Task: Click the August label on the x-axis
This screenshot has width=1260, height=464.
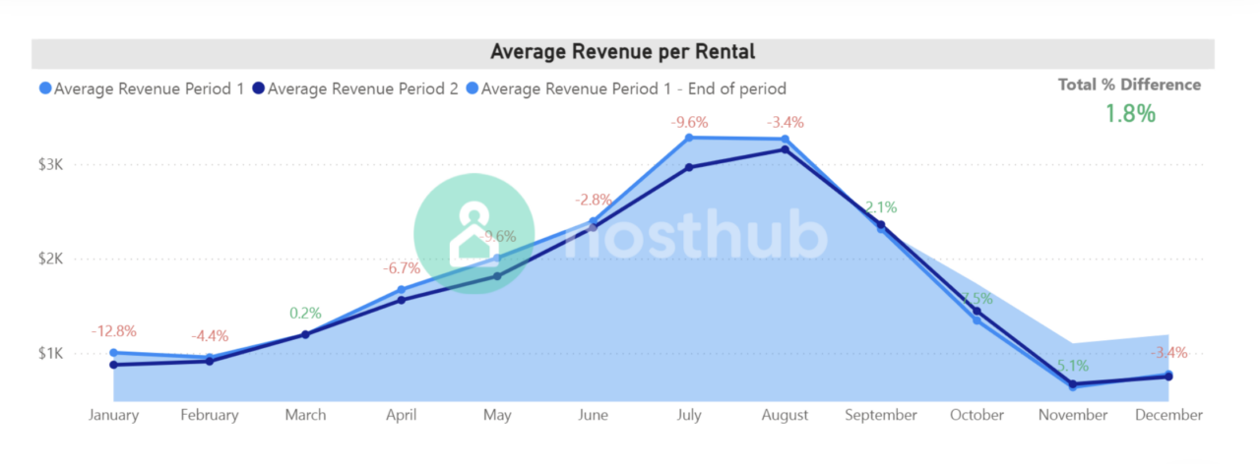Action: point(785,415)
